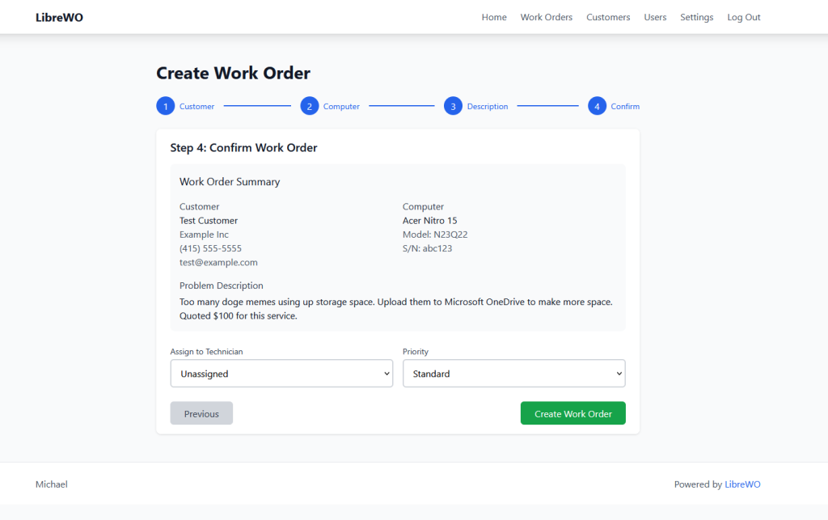Select step 1 Customer circle indicator
The image size is (828, 520).
[x=166, y=106]
